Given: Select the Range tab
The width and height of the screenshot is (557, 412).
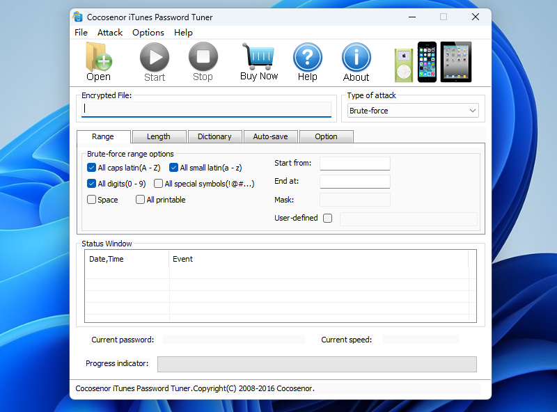Looking at the screenshot, I should (103, 136).
